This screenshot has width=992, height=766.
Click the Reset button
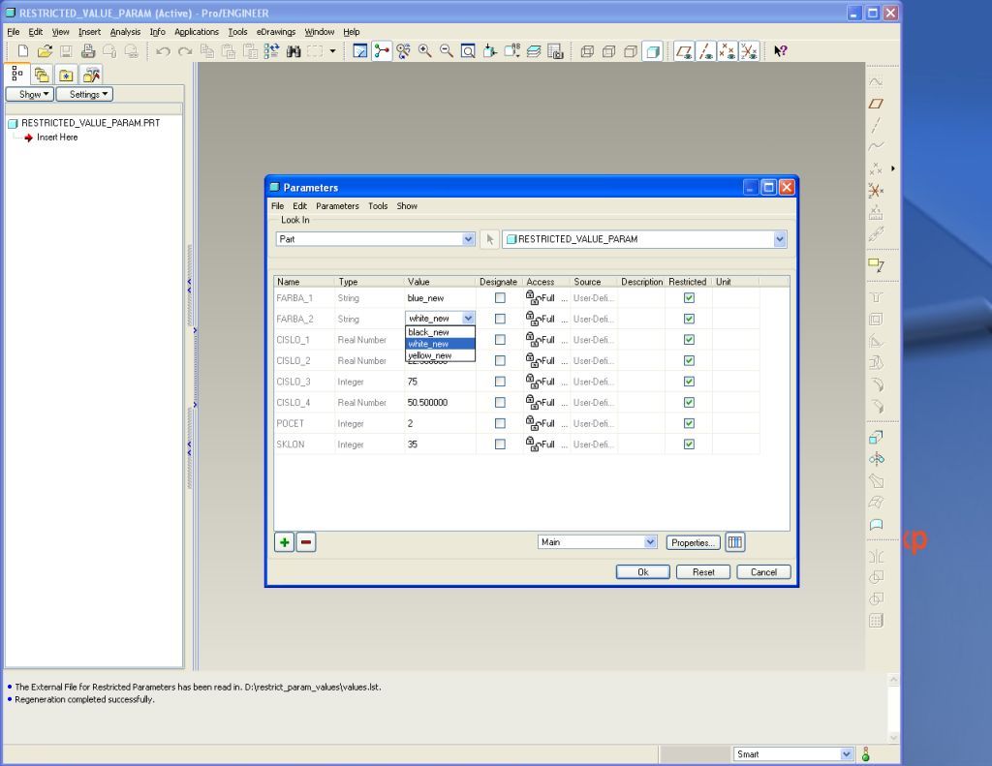(703, 571)
